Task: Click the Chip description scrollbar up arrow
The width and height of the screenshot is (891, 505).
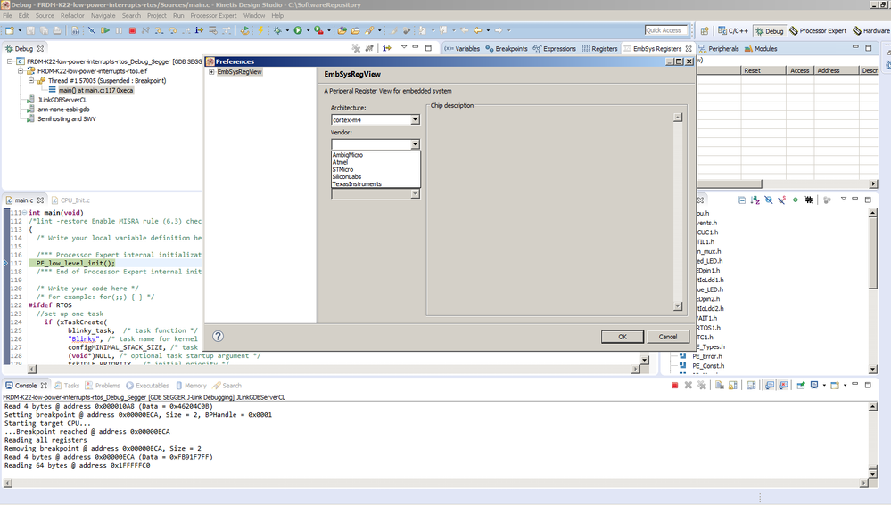Action: click(678, 118)
